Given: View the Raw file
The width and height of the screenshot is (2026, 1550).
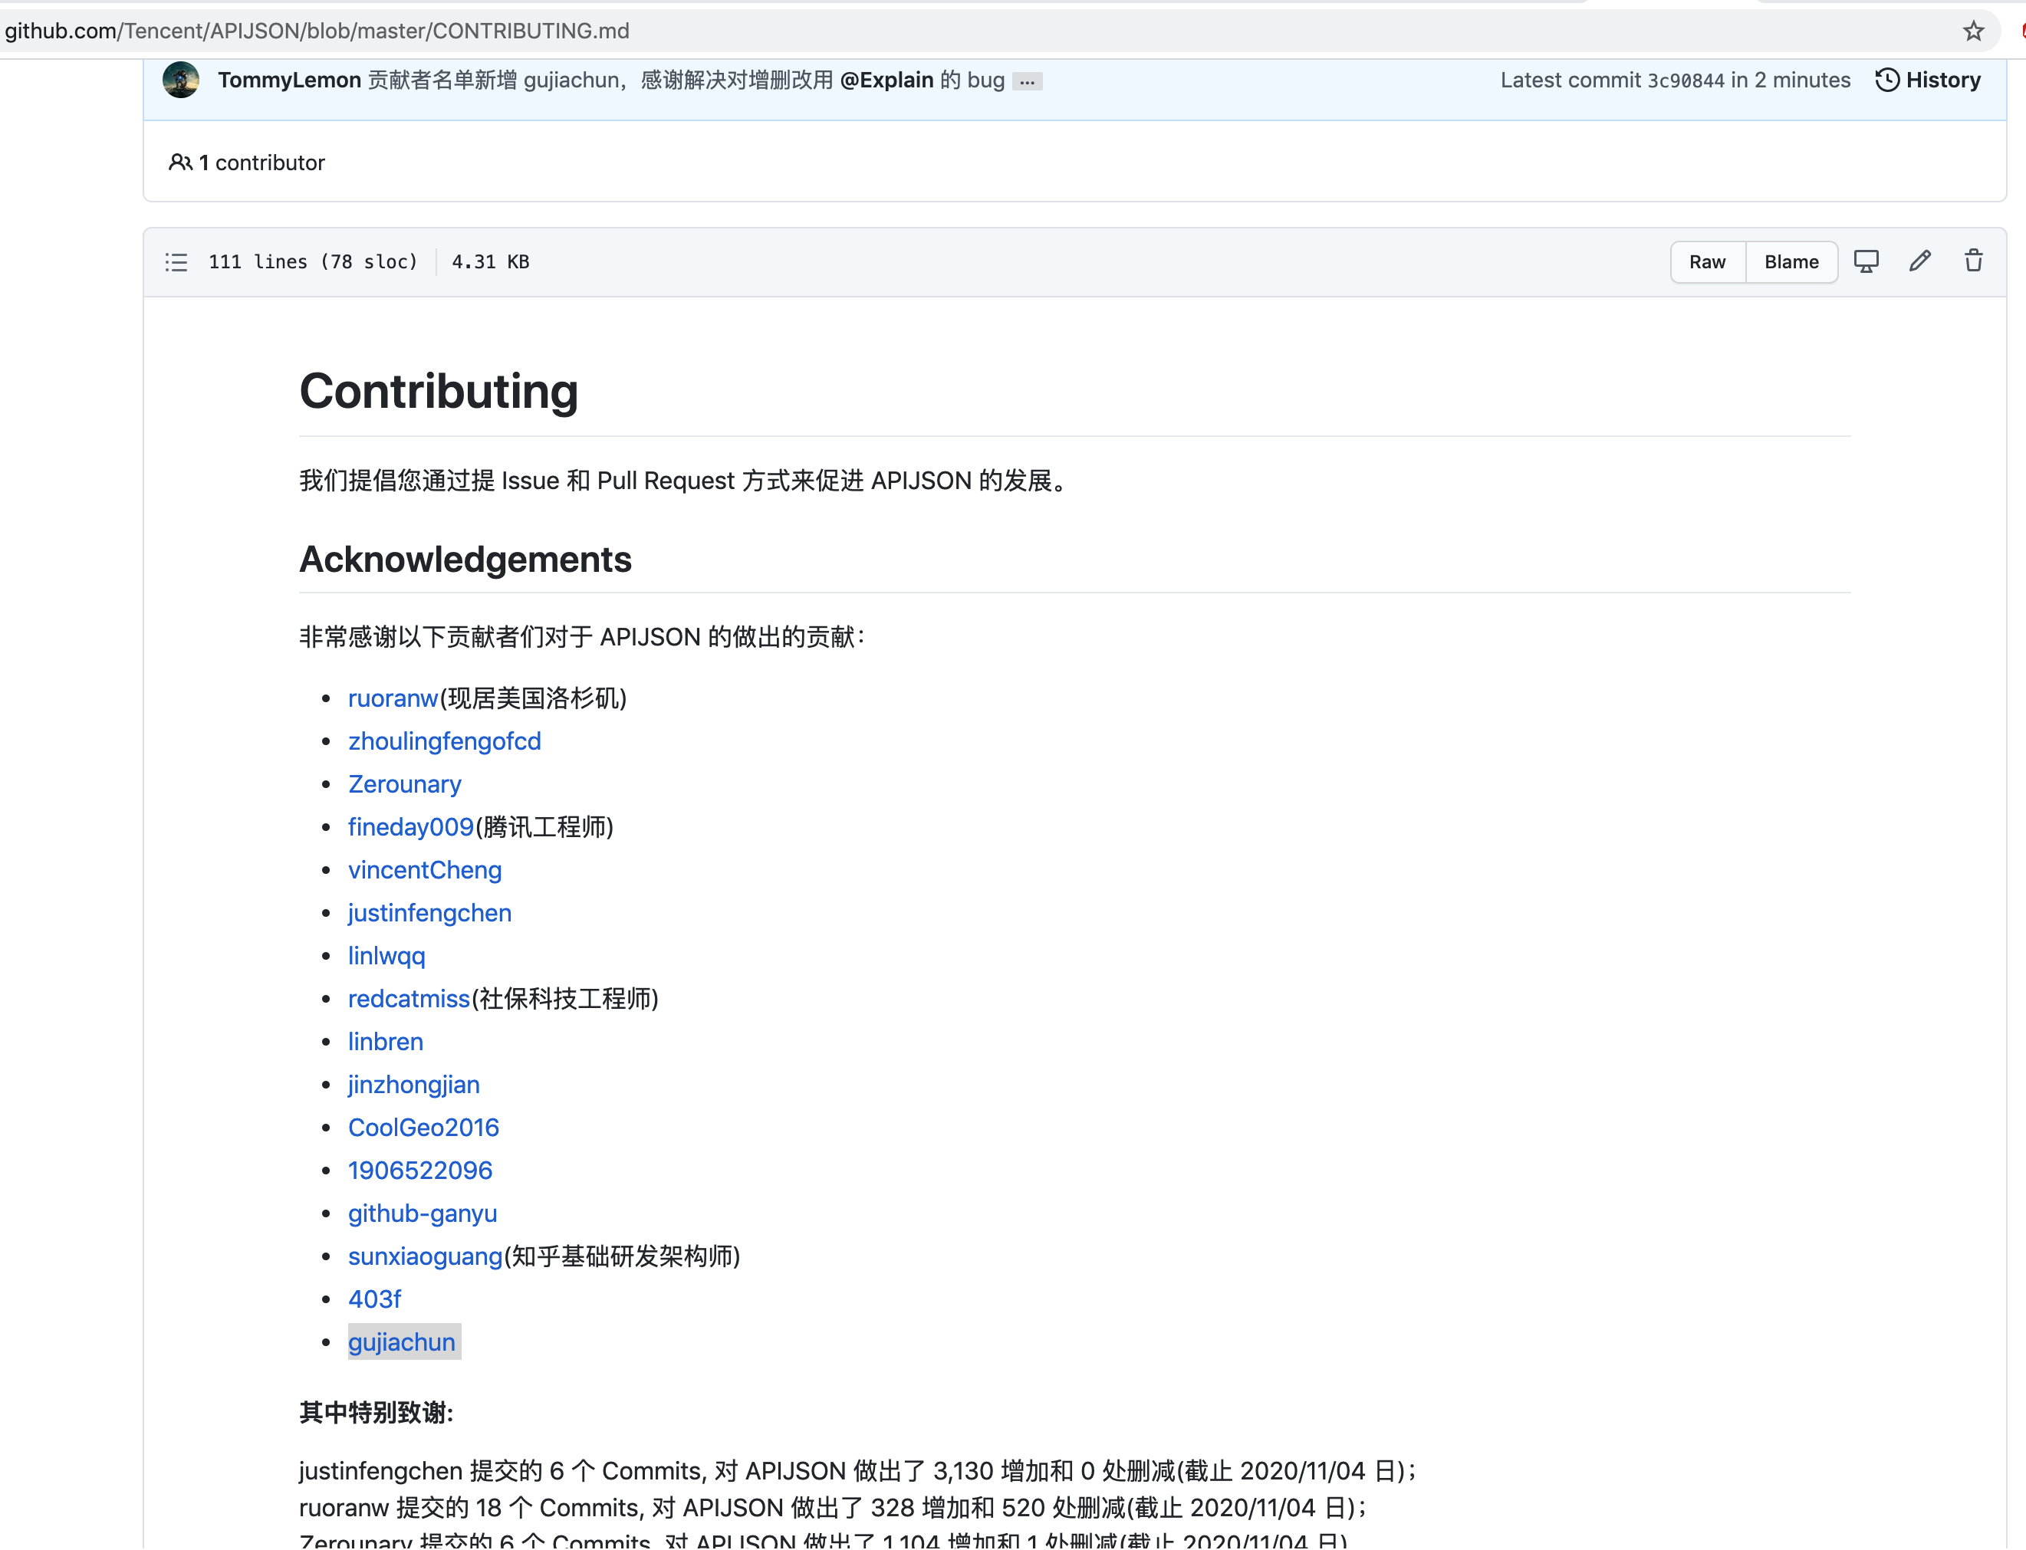Looking at the screenshot, I should click(1707, 262).
